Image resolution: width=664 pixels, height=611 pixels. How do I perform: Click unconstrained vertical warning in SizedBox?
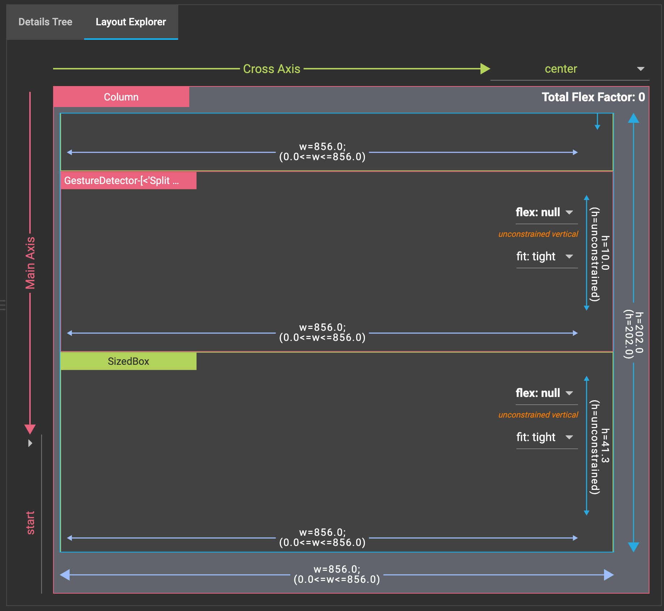[538, 415]
